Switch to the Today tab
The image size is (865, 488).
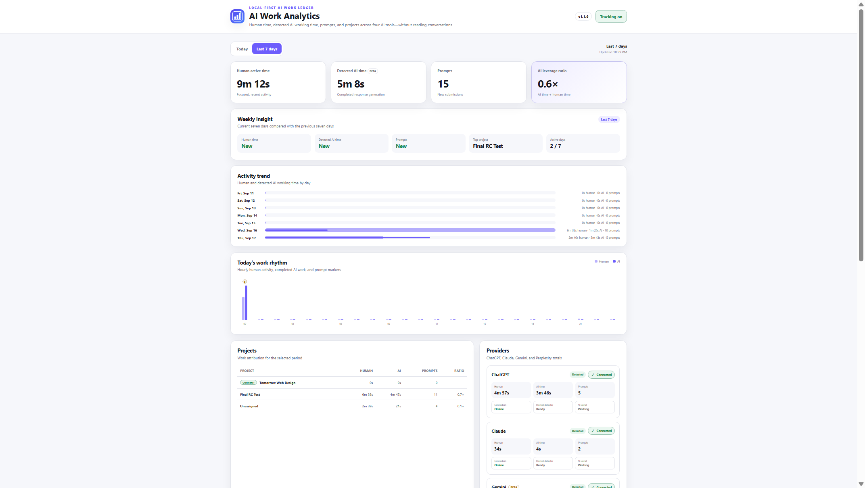tap(242, 49)
